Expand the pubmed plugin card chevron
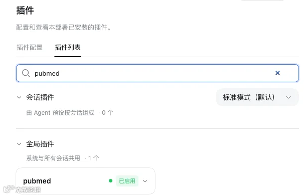 pyautogui.click(x=145, y=181)
